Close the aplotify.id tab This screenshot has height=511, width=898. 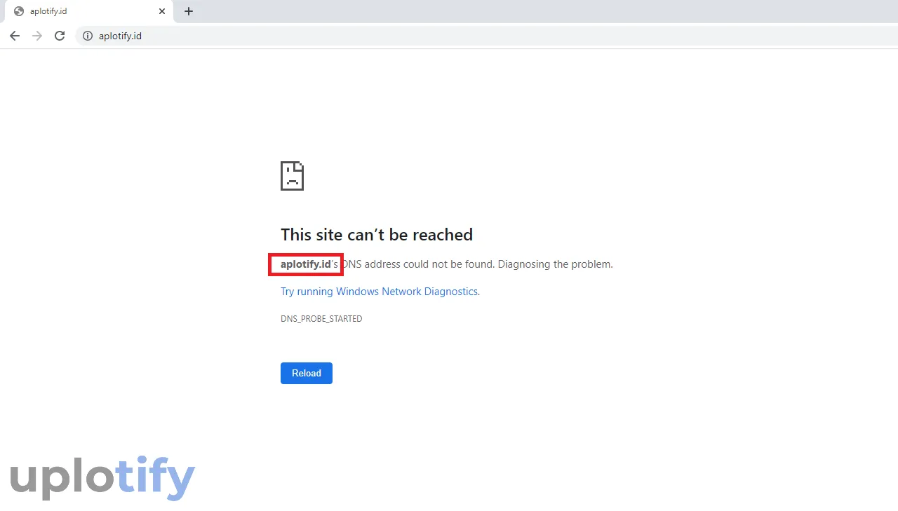point(162,11)
